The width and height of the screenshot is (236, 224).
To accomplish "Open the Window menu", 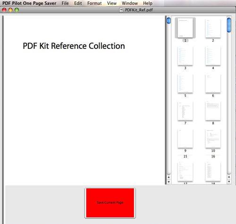I will click(130, 3).
